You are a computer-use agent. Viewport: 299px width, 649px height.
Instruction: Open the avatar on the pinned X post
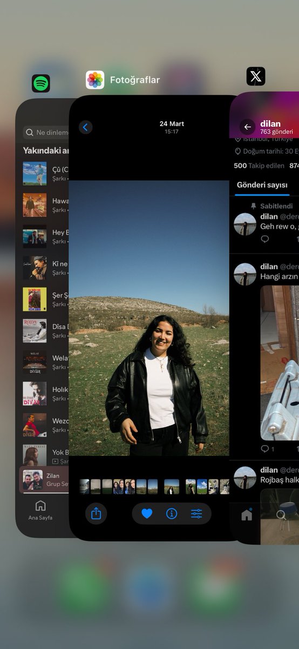click(x=245, y=224)
